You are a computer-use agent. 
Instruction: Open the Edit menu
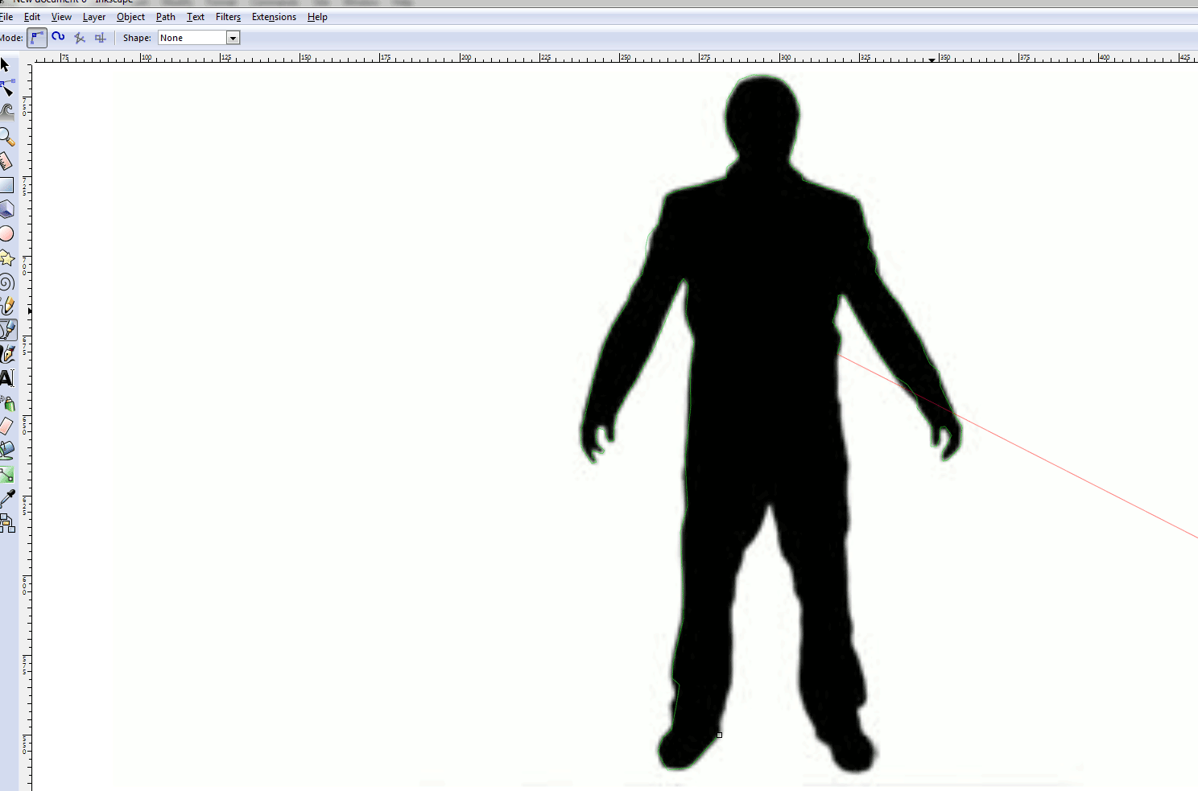pyautogui.click(x=32, y=17)
